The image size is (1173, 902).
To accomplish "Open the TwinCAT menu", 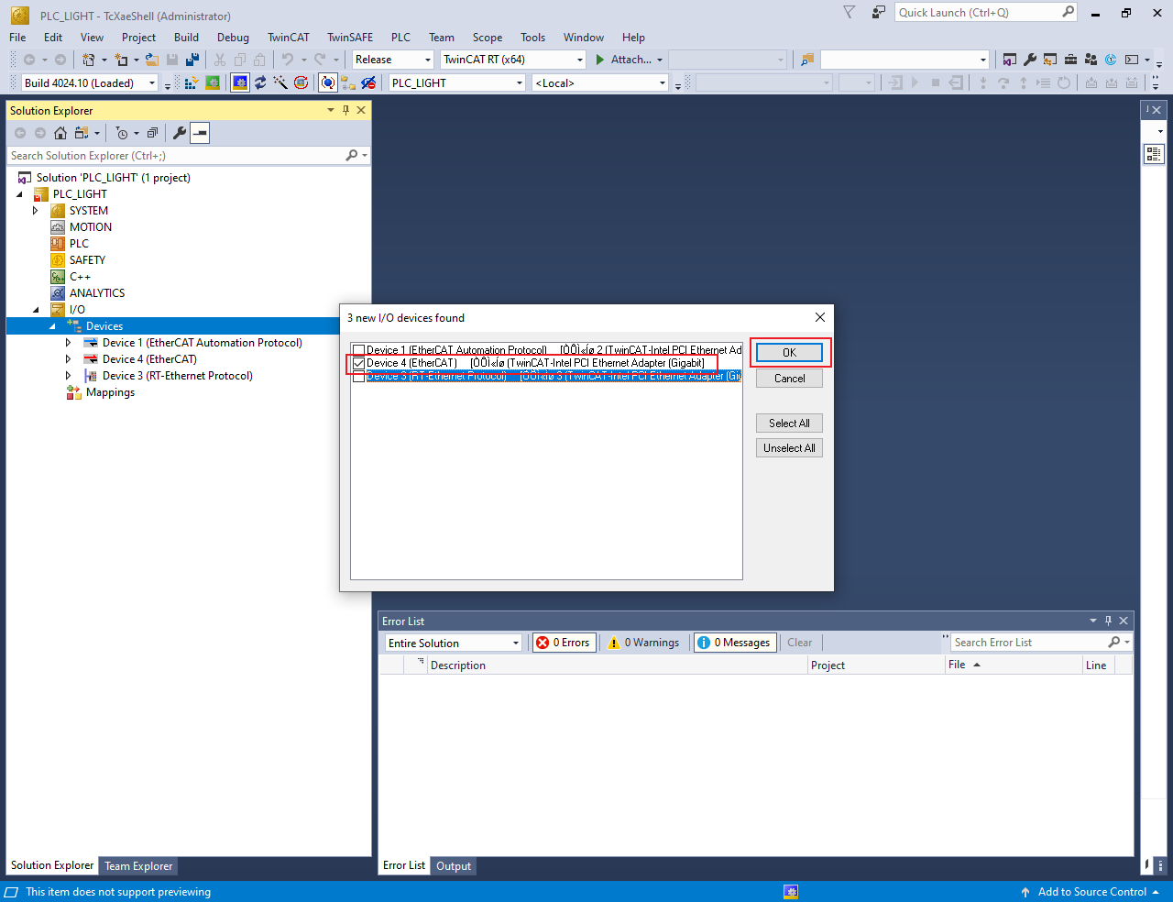I will [x=288, y=38].
